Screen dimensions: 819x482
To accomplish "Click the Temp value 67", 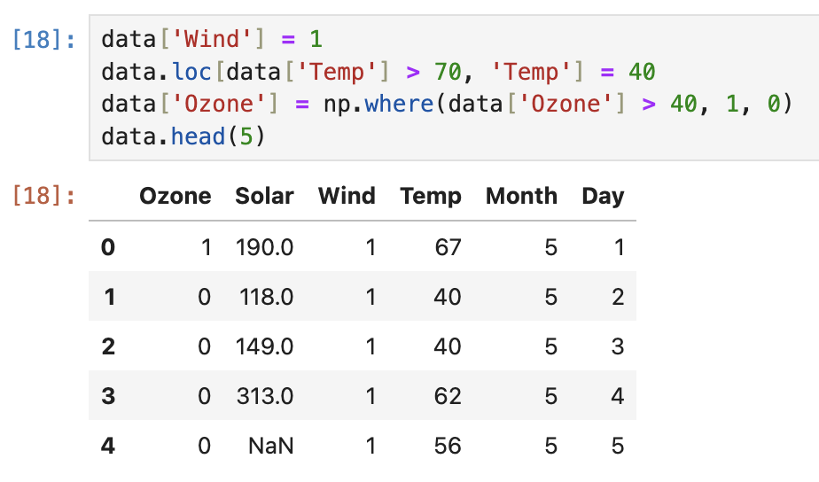I will click(448, 247).
